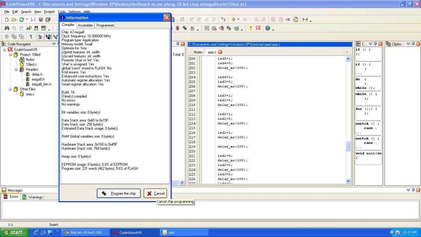Click the Open File folder icon
Image resolution: width=421 pixels, height=237 pixels.
[x=14, y=20]
